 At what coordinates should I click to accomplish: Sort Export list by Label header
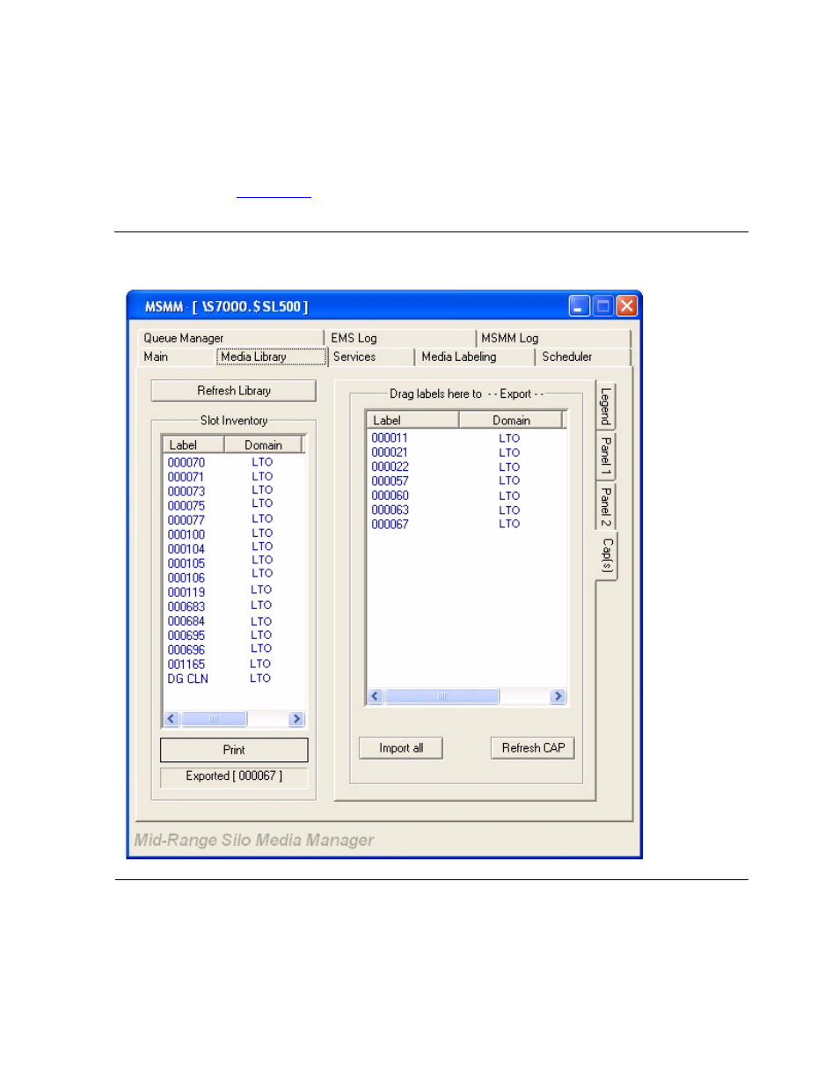(413, 421)
